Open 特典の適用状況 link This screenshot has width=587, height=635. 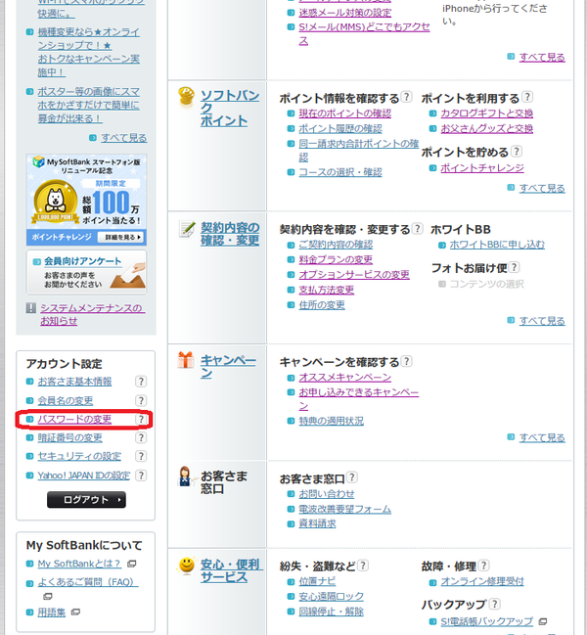(x=331, y=421)
